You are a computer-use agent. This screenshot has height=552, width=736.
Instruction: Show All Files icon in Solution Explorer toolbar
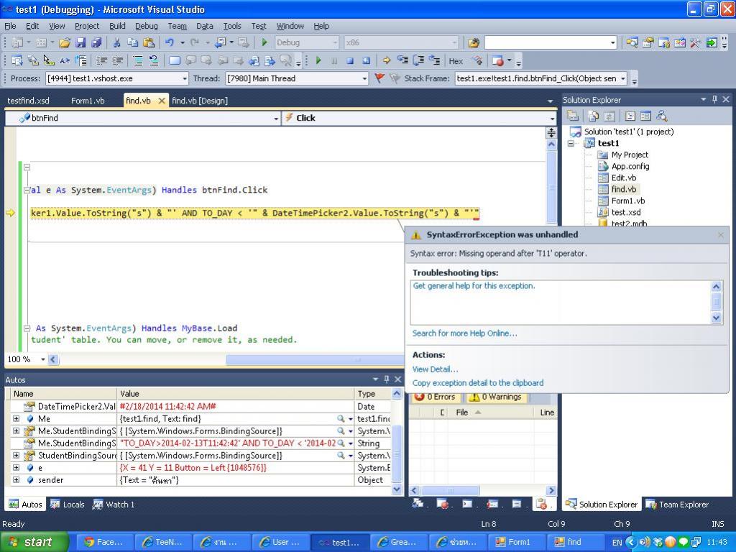pos(593,116)
